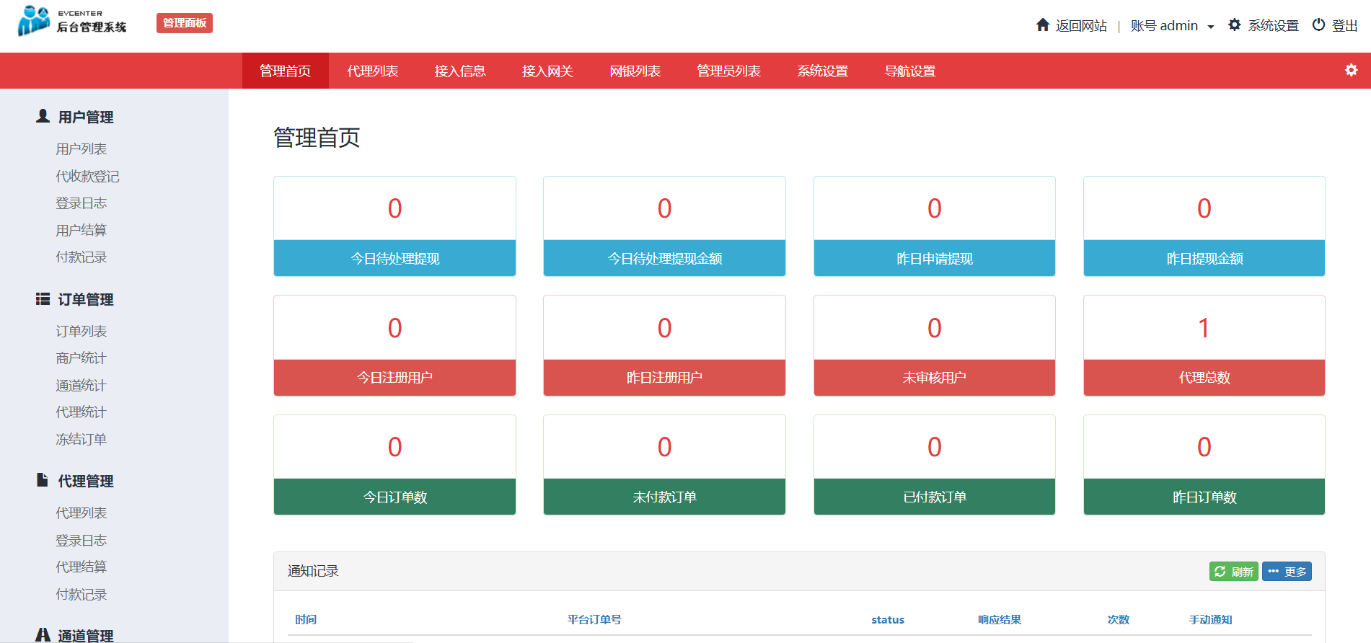Click the person icon beside 用户管理
This screenshot has height=643, width=1371.
[43, 116]
